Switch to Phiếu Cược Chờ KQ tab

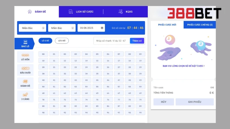(200, 25)
